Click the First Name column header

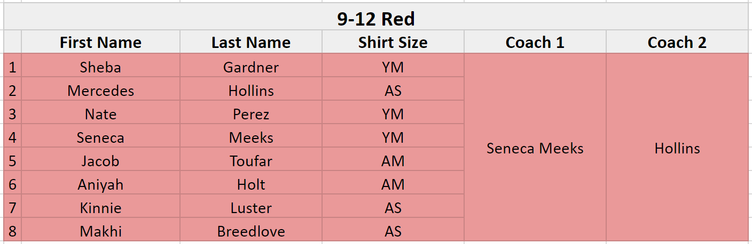click(100, 42)
